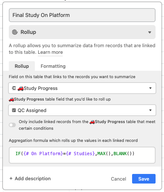Click the car emoji in the conditions label
Viewport: 164px width, 192px height.
coord(92,122)
